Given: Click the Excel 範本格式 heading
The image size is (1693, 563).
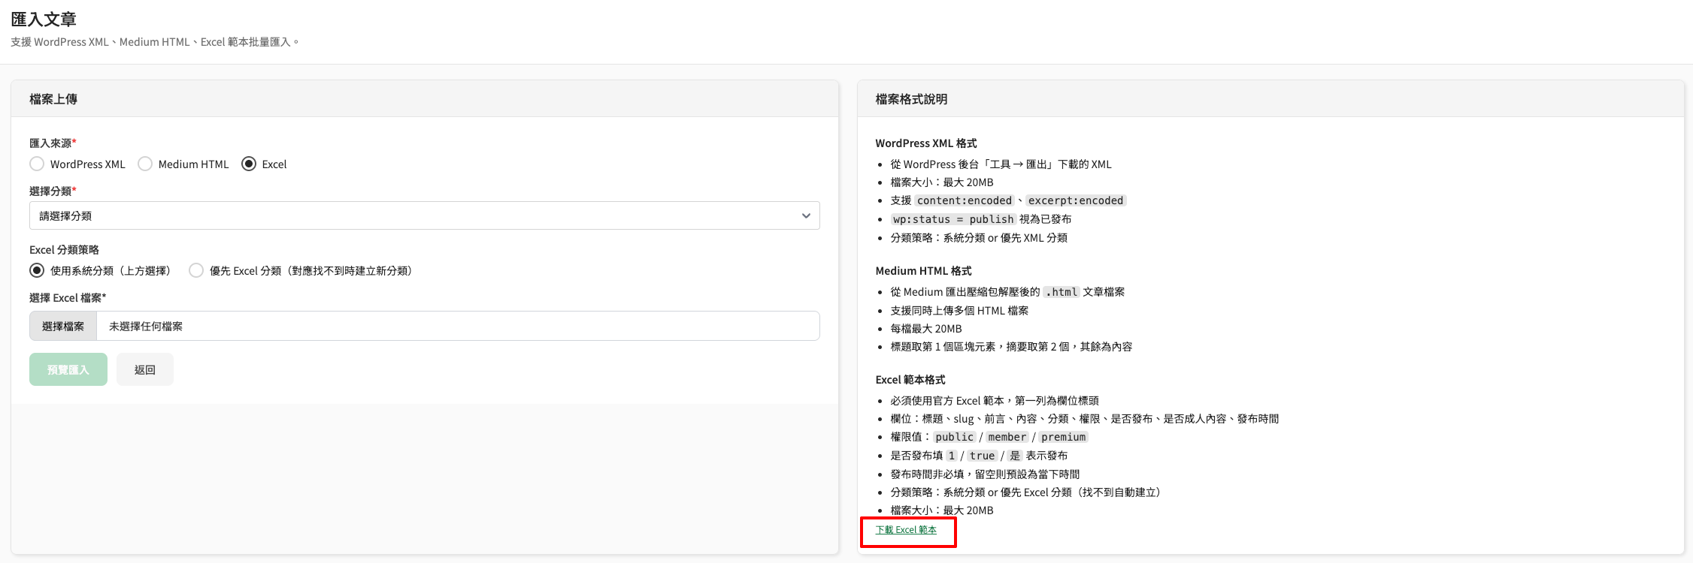Looking at the screenshot, I should (910, 380).
